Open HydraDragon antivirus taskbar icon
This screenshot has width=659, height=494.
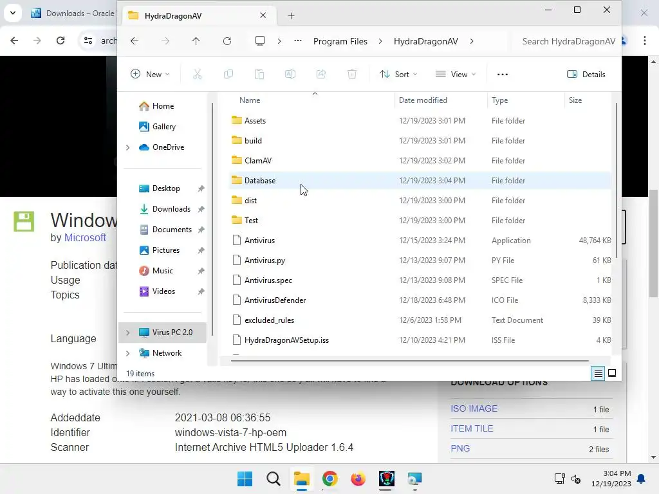point(386,479)
